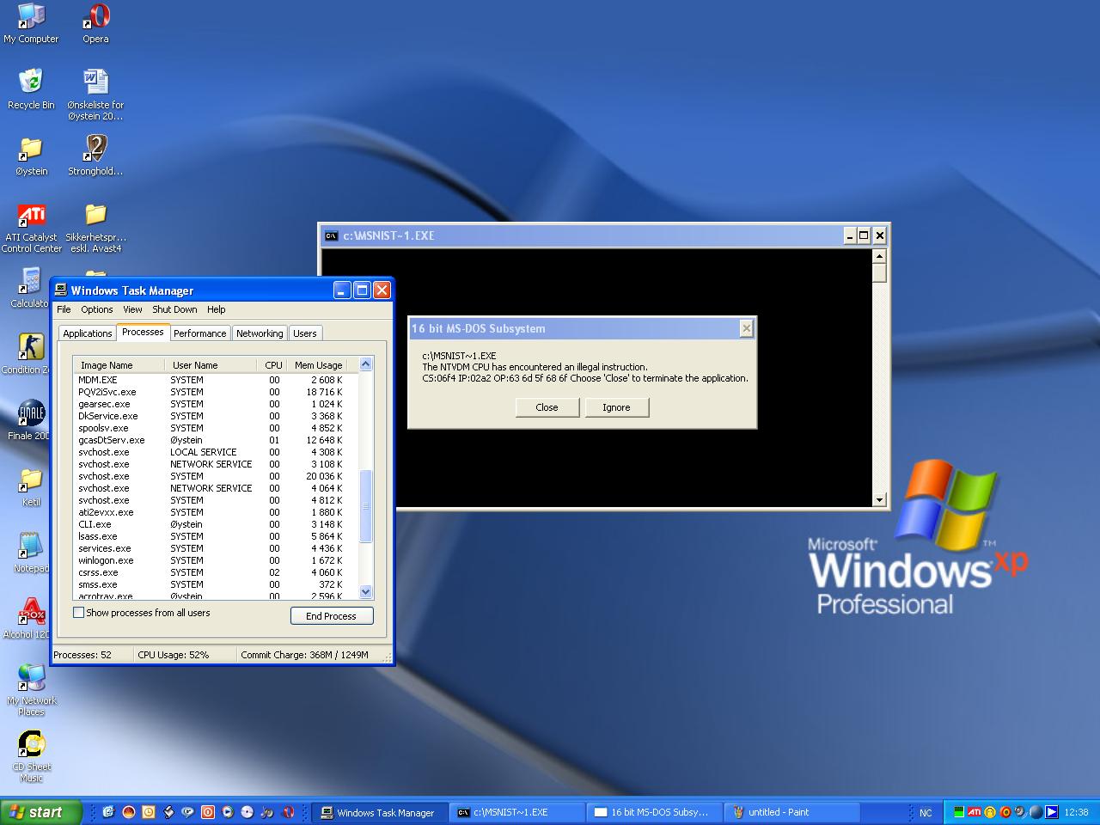Viewport: 1100px width, 825px height.
Task: Click the Windows Media Player Quick Launch icon
Action: 228,812
